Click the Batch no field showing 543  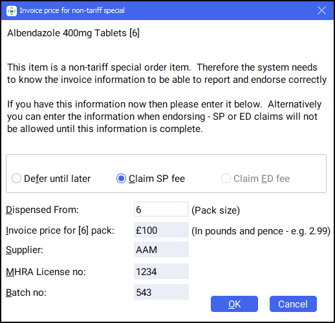pos(161,292)
